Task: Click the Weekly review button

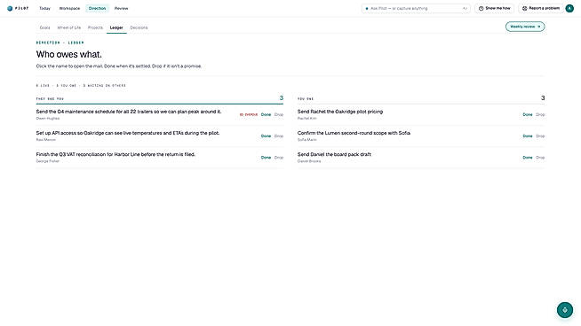Action: click(525, 27)
